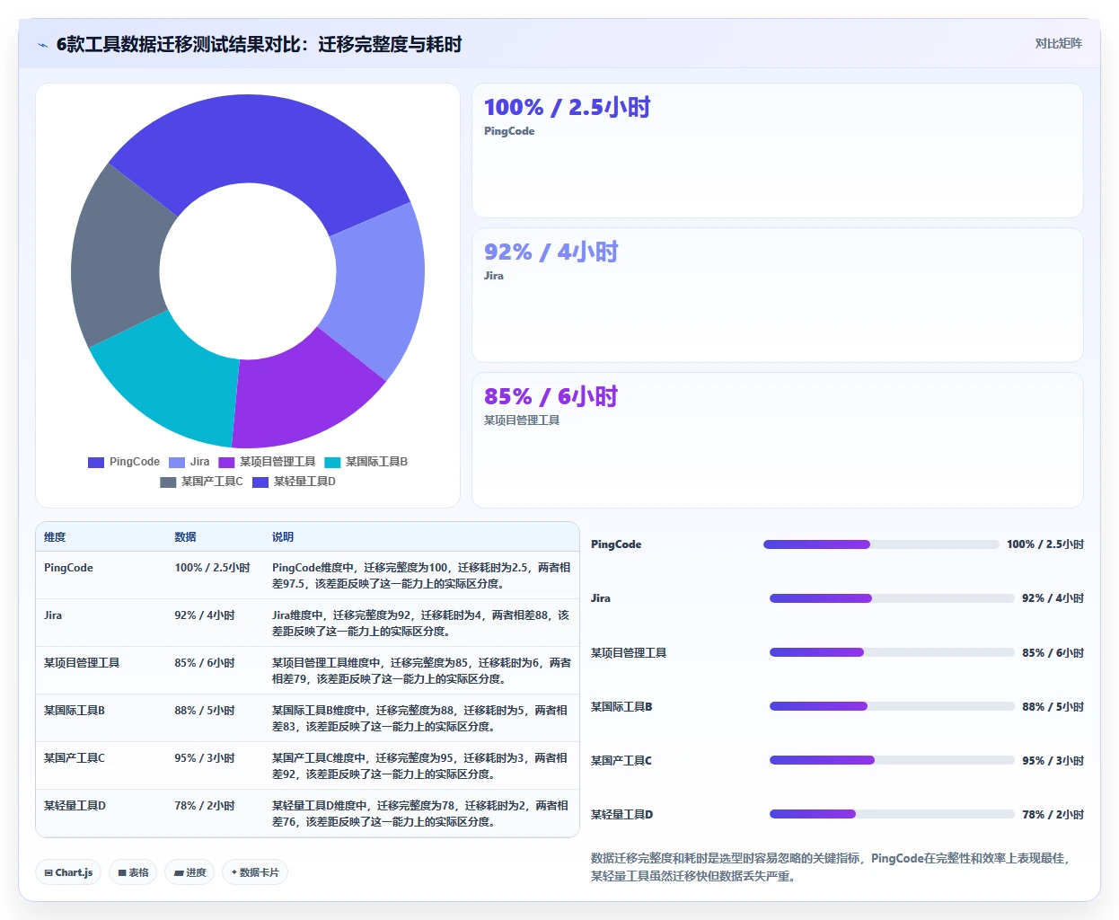Toggle the 某国际工具B legend swatch
Screen dimensions: 1119x920
point(332,463)
